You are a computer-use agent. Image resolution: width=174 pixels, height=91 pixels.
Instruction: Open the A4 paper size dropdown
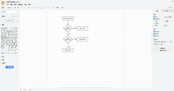pos(163,42)
